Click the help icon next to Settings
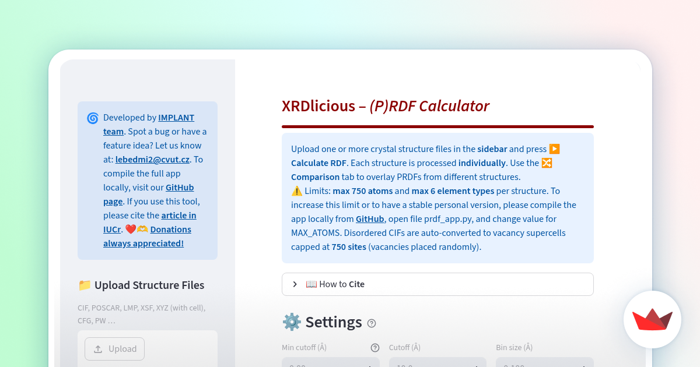This screenshot has height=367, width=700. click(x=372, y=323)
